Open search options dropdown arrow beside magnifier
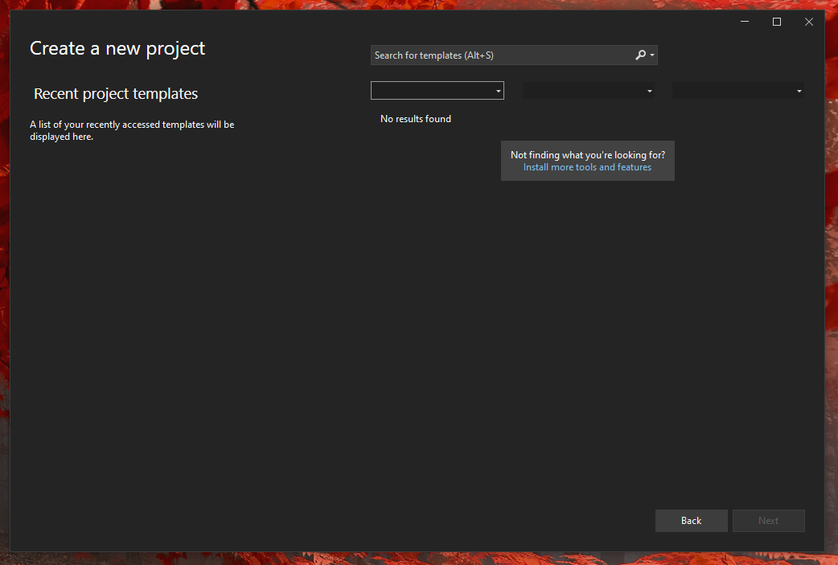This screenshot has height=565, width=838. 652,55
